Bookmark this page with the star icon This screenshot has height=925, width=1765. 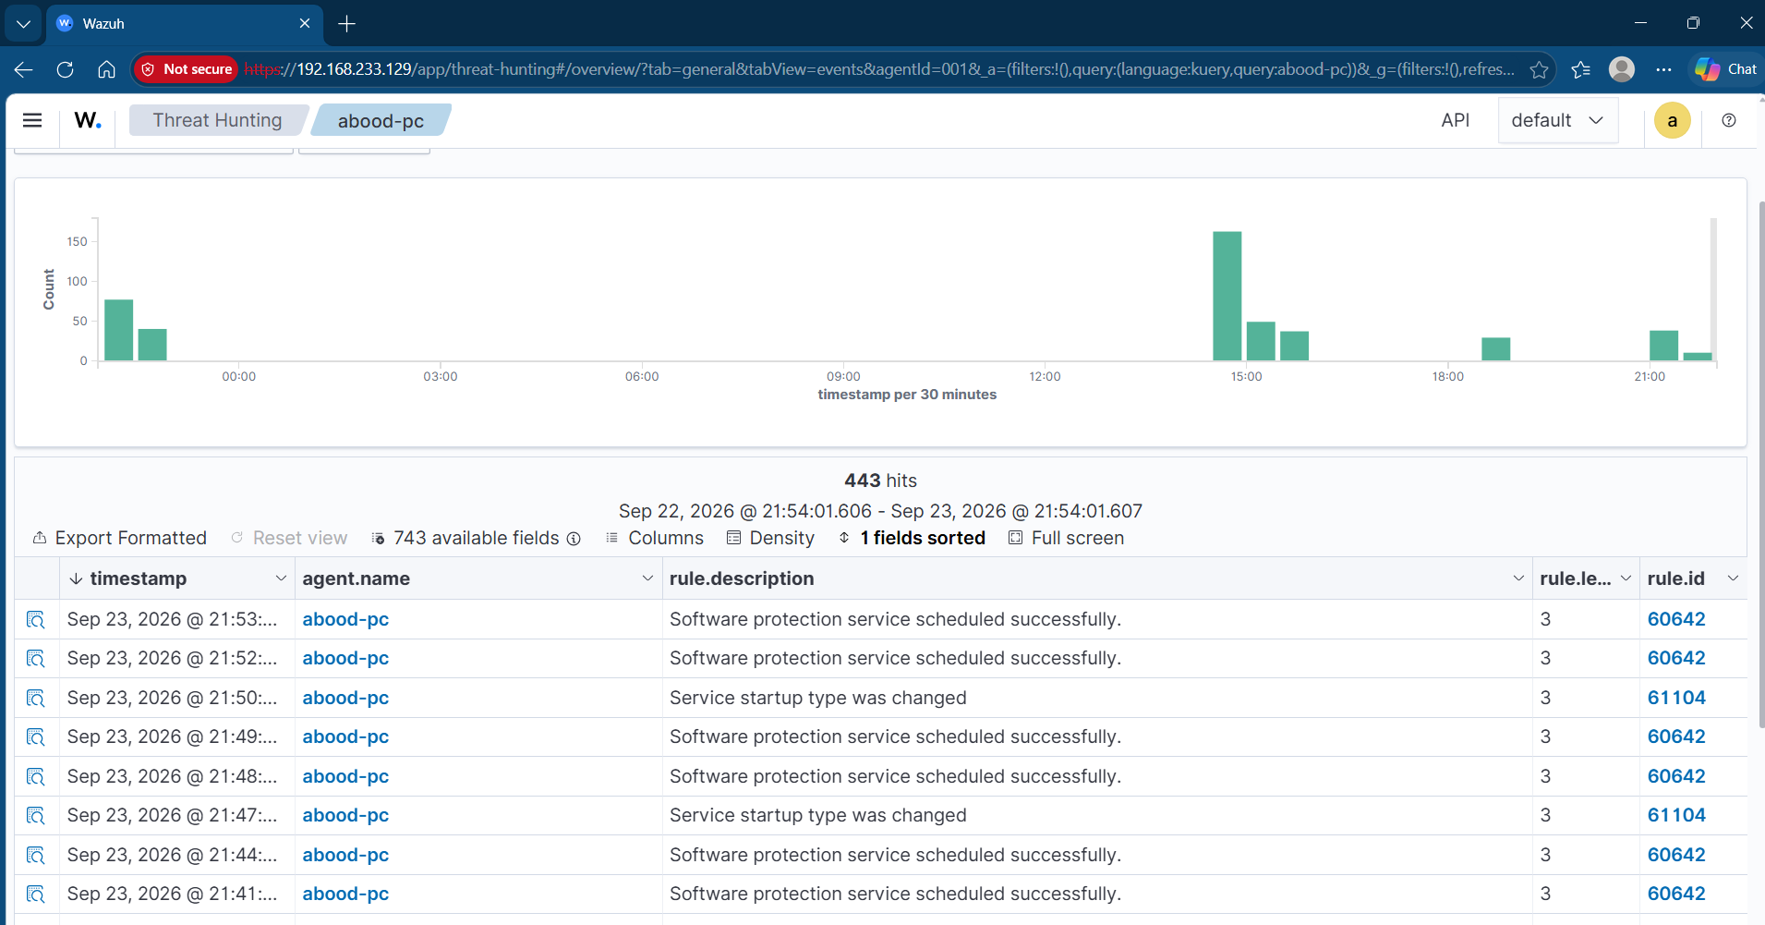coord(1539,69)
